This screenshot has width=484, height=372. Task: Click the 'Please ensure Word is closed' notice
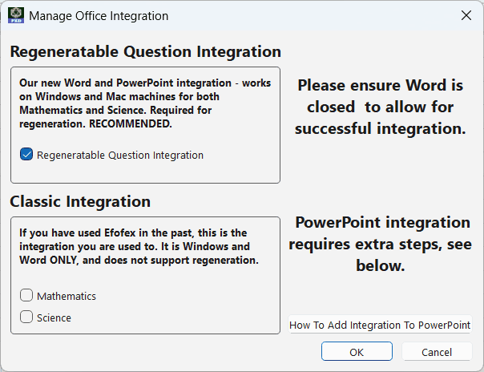tap(380, 107)
